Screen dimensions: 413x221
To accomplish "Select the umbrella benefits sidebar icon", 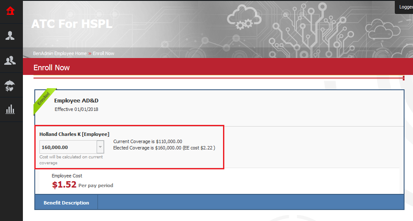I will [11, 85].
